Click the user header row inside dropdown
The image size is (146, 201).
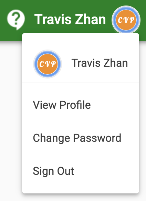point(81,64)
